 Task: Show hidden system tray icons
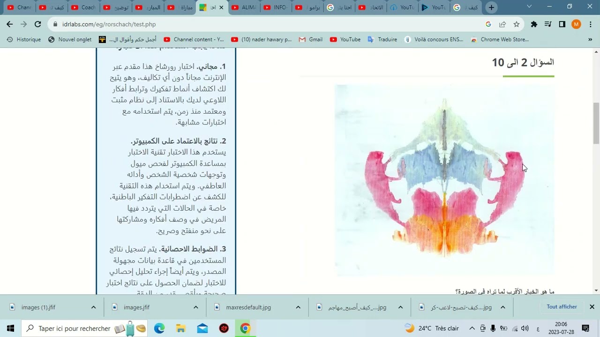click(472, 328)
